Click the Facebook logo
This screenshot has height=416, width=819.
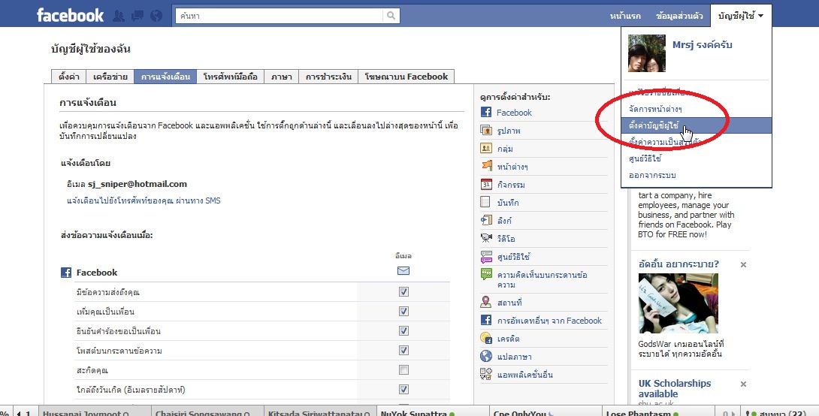(70, 15)
